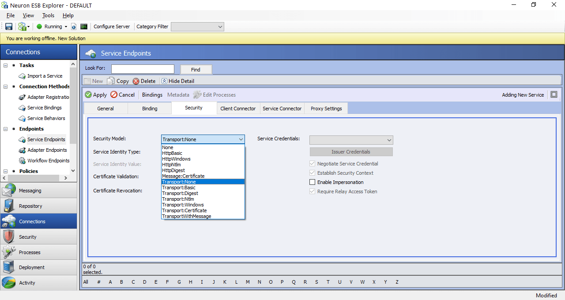Click the Configure Server button

coord(112,26)
